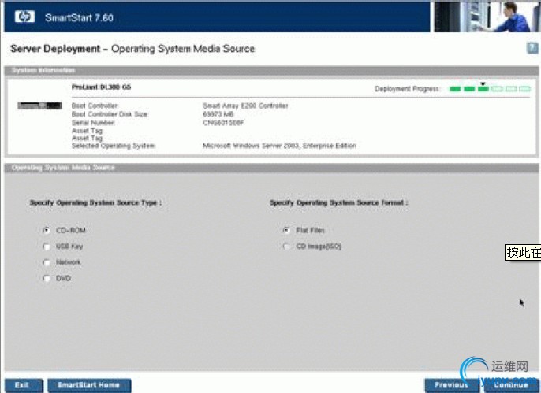Image resolution: width=541 pixels, height=393 pixels.
Task: Select the Network source type
Action: pyautogui.click(x=47, y=262)
